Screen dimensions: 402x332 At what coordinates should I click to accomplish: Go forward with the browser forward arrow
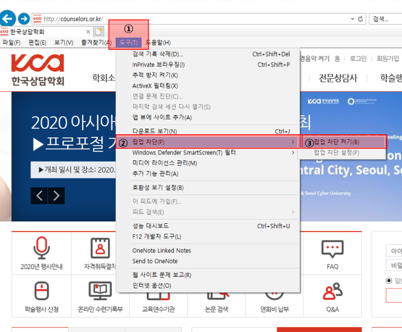[24, 19]
